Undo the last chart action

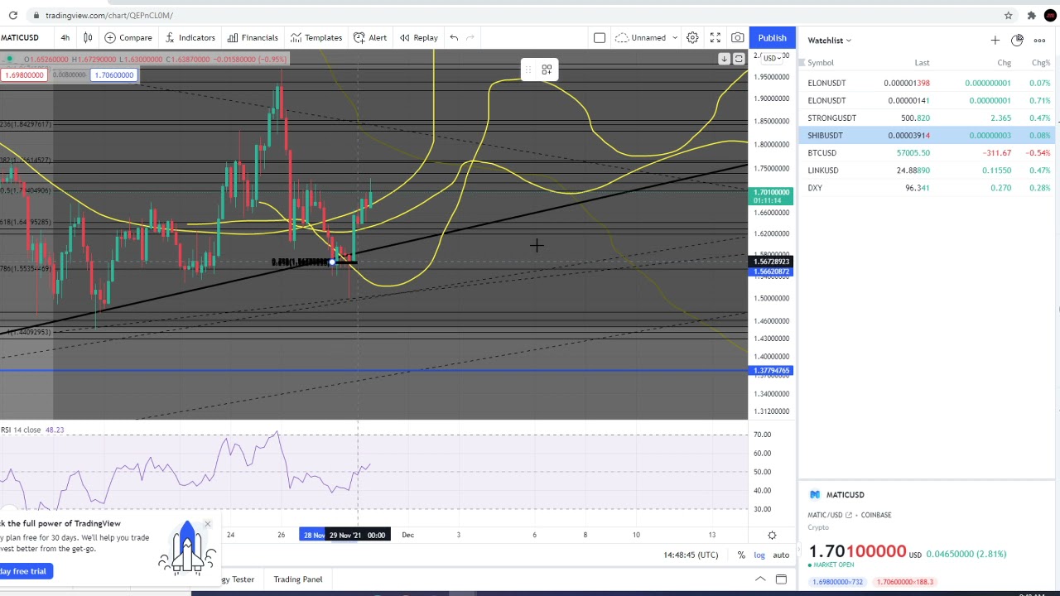454,37
